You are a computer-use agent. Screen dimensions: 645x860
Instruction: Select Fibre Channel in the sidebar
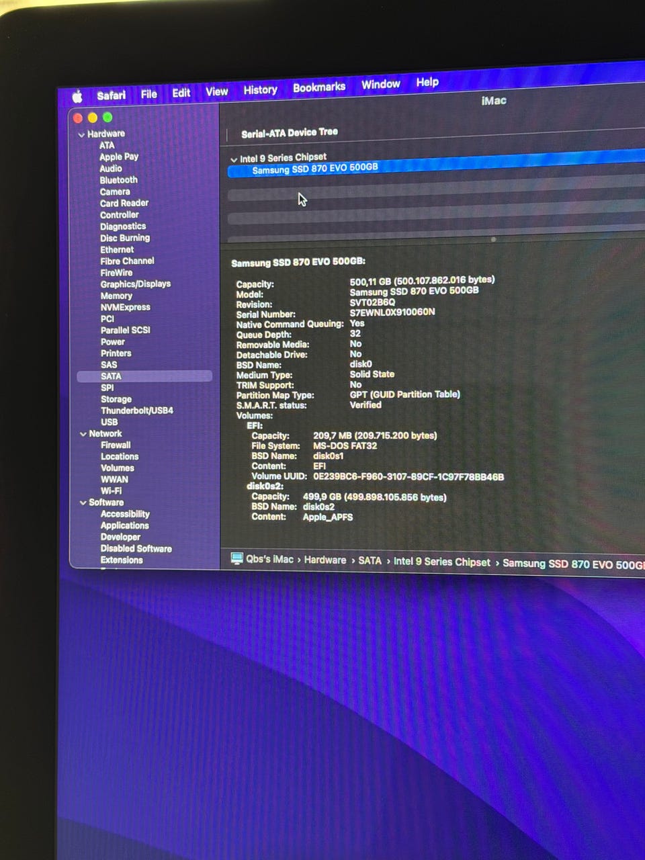pyautogui.click(x=127, y=261)
